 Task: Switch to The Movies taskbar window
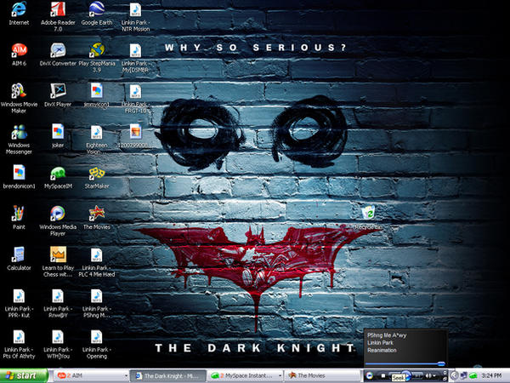click(322, 376)
